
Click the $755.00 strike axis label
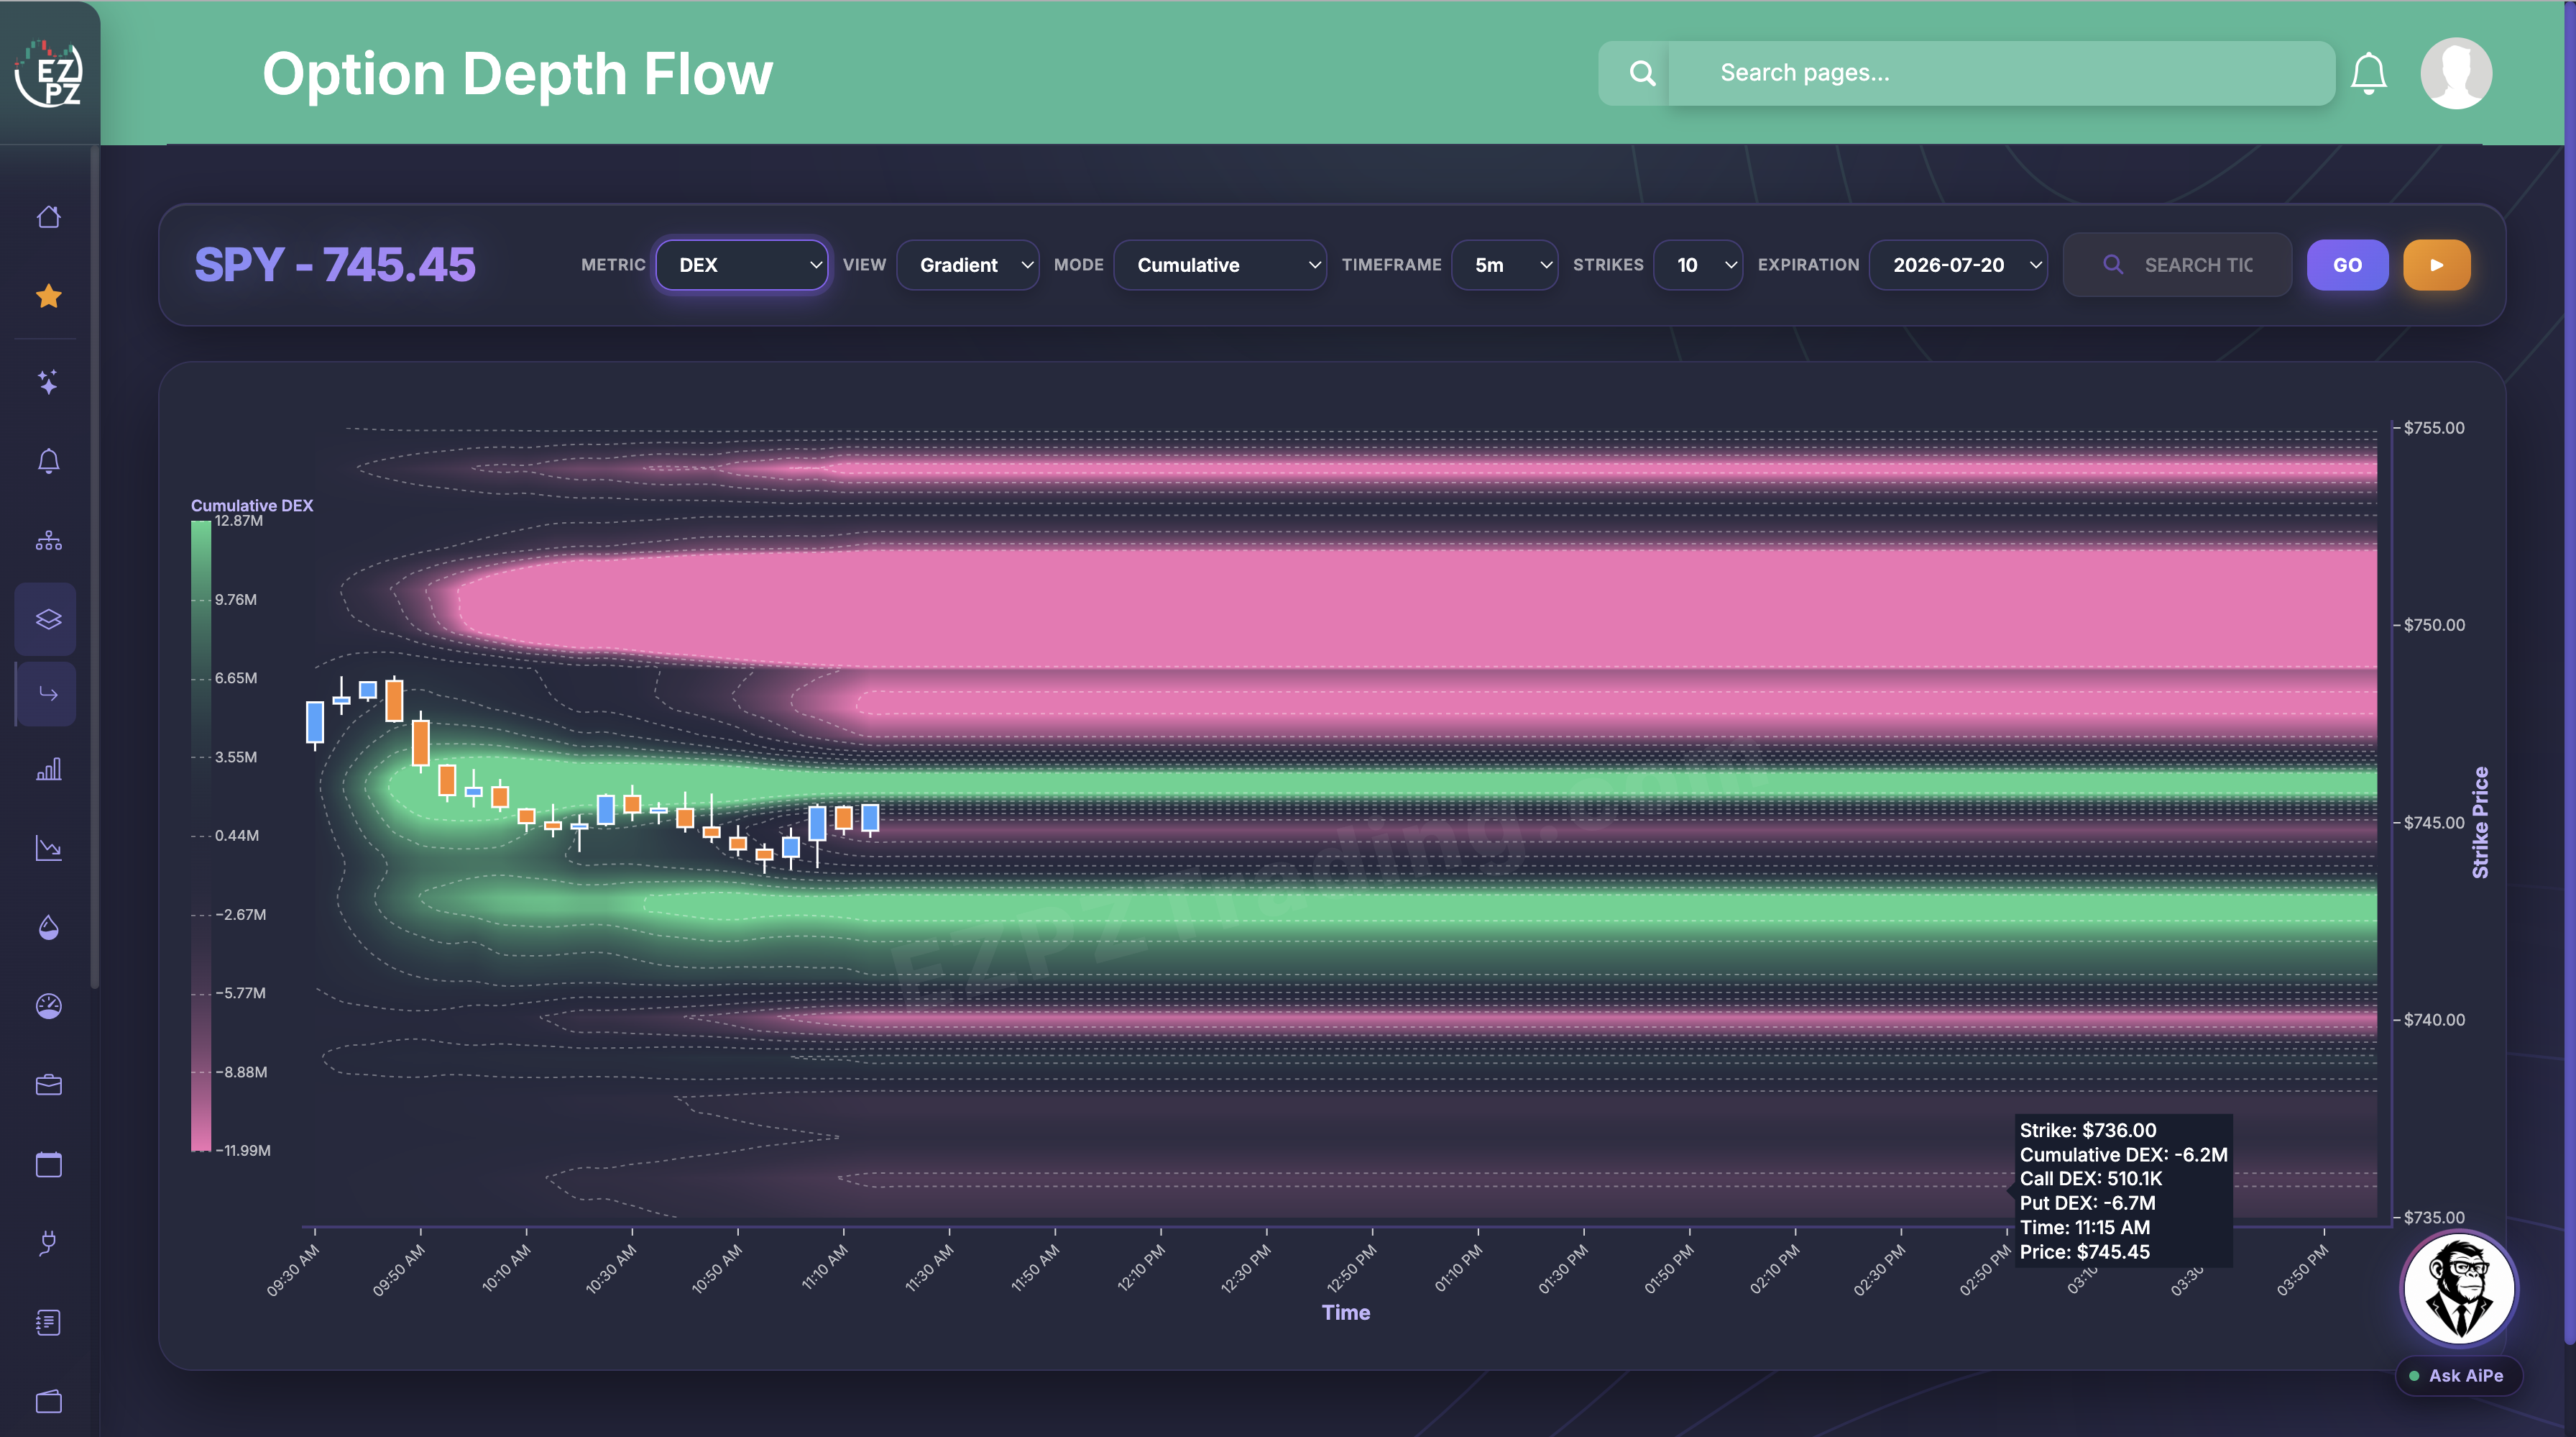coord(2434,427)
